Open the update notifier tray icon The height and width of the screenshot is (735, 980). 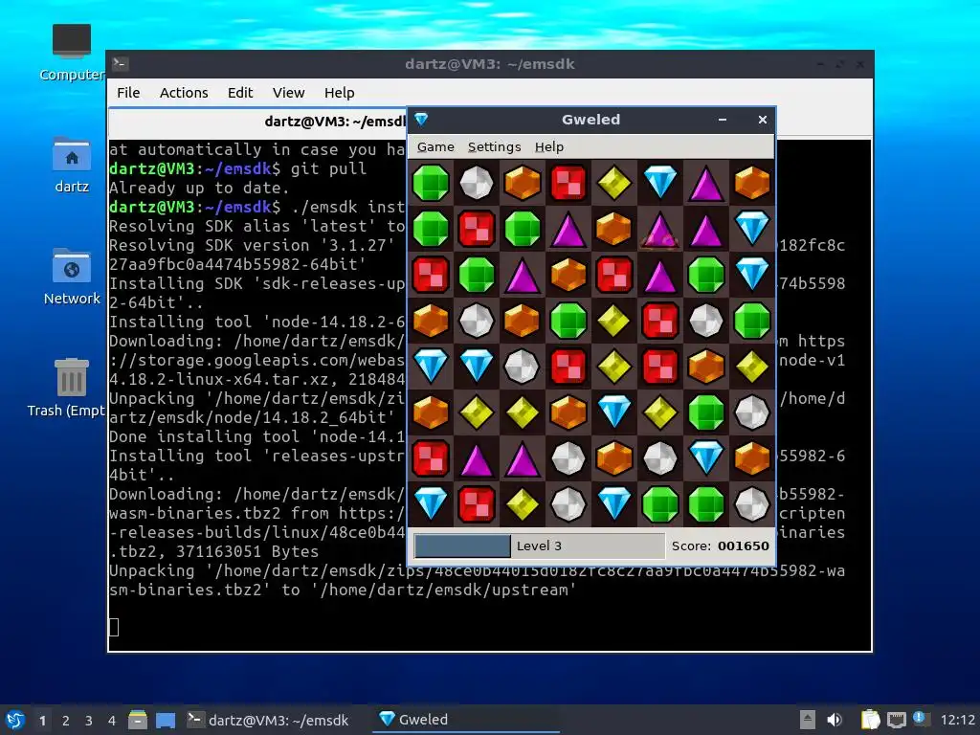(x=920, y=719)
